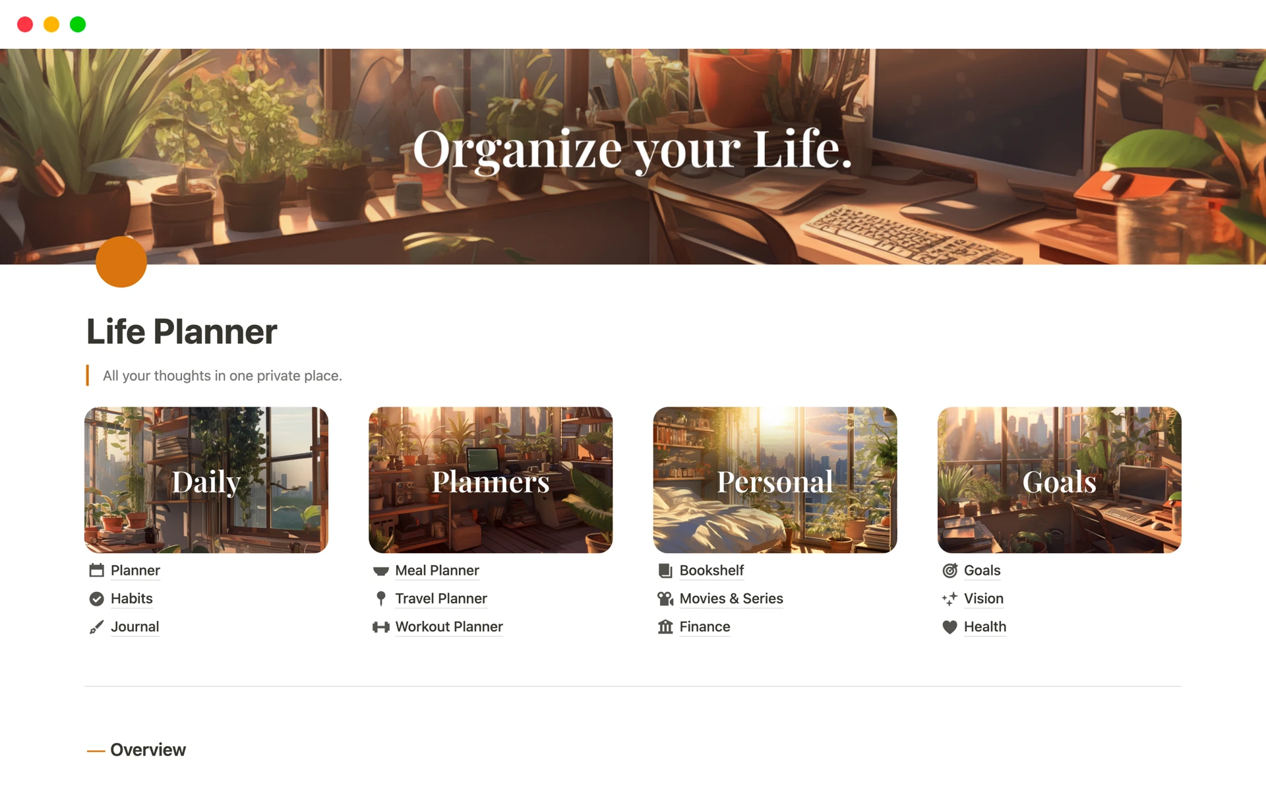1266x791 pixels.
Task: Click the Vision link under Goals section
Action: (983, 599)
